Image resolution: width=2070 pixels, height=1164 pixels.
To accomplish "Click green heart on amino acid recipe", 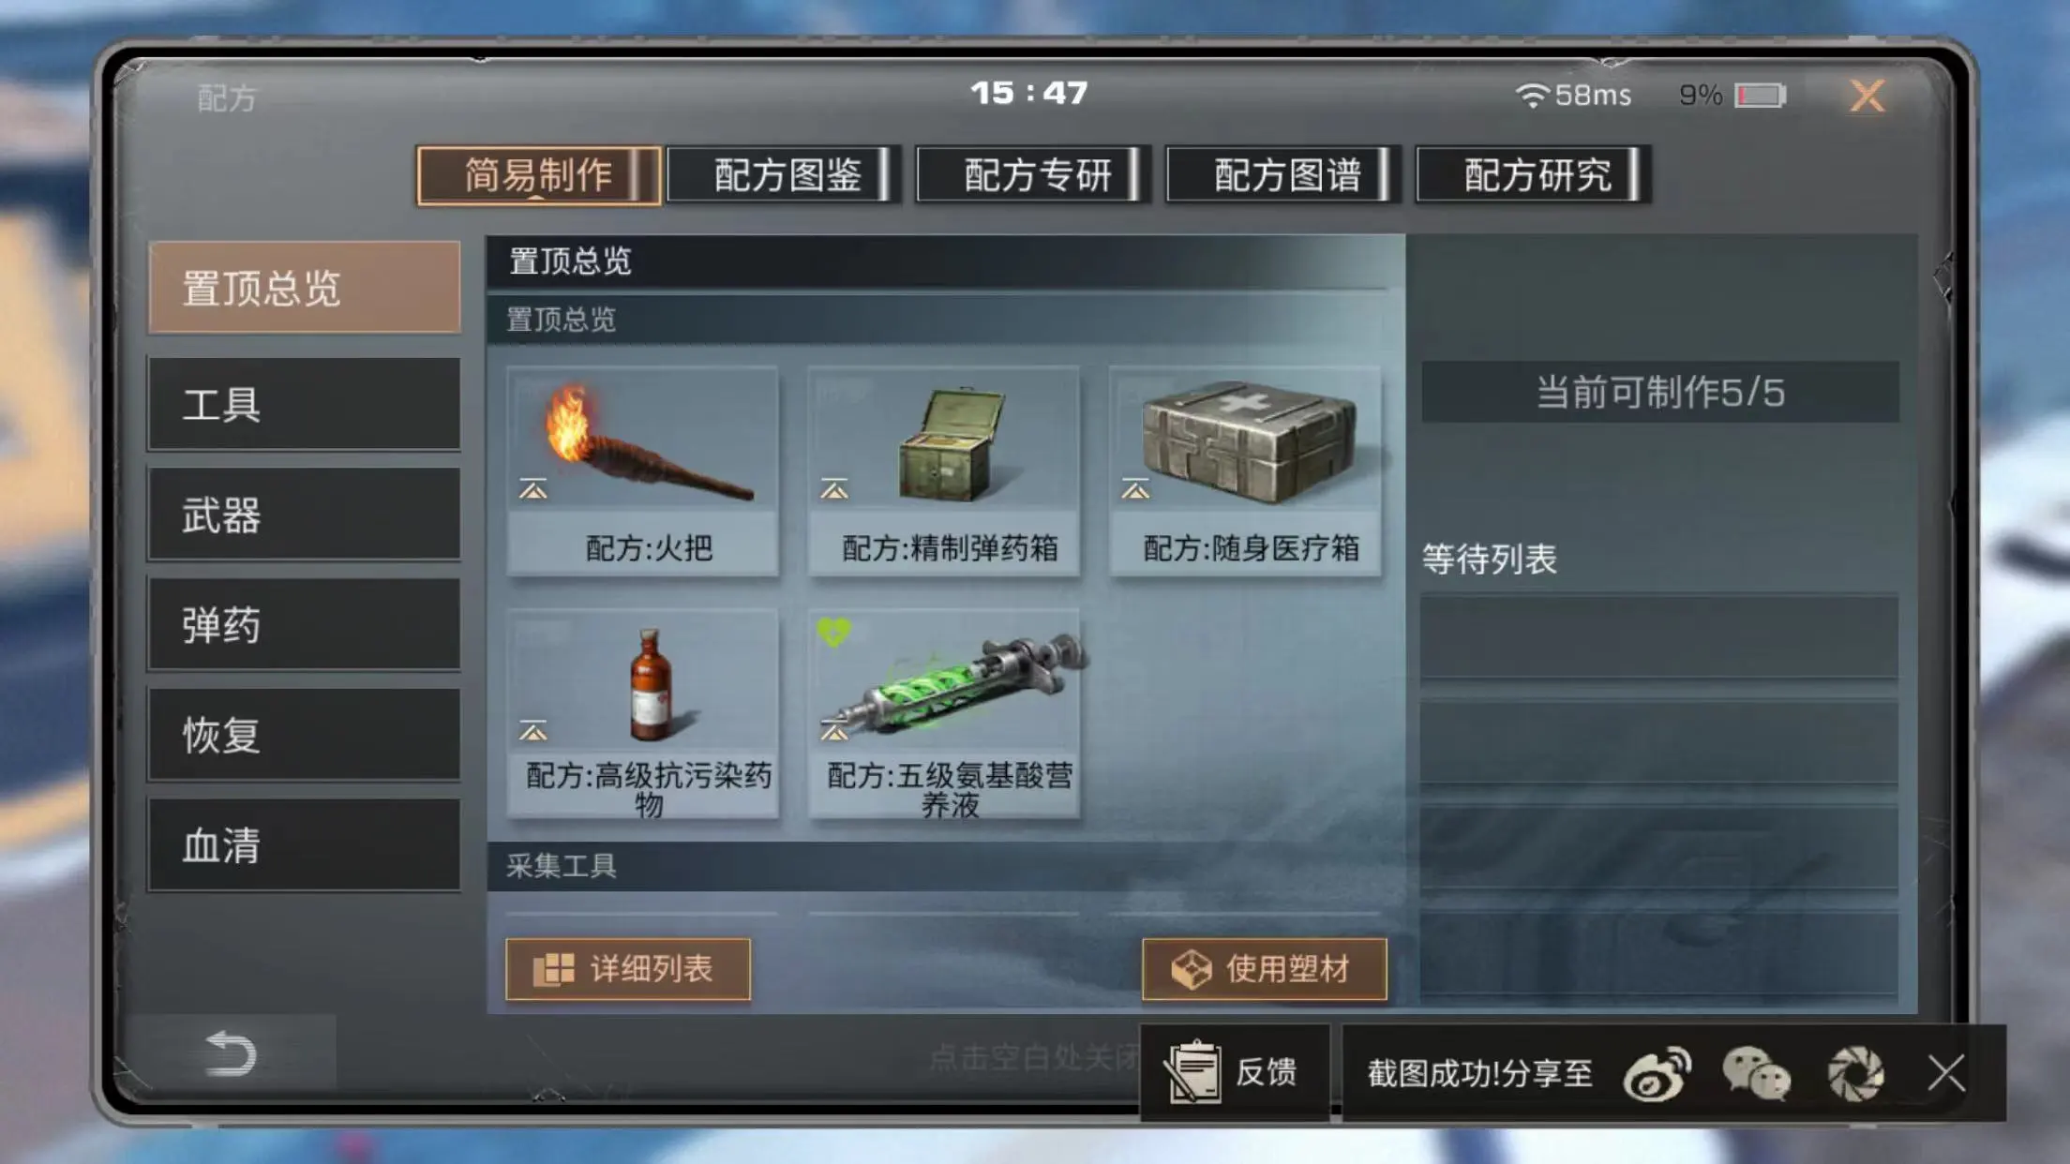I will [832, 633].
